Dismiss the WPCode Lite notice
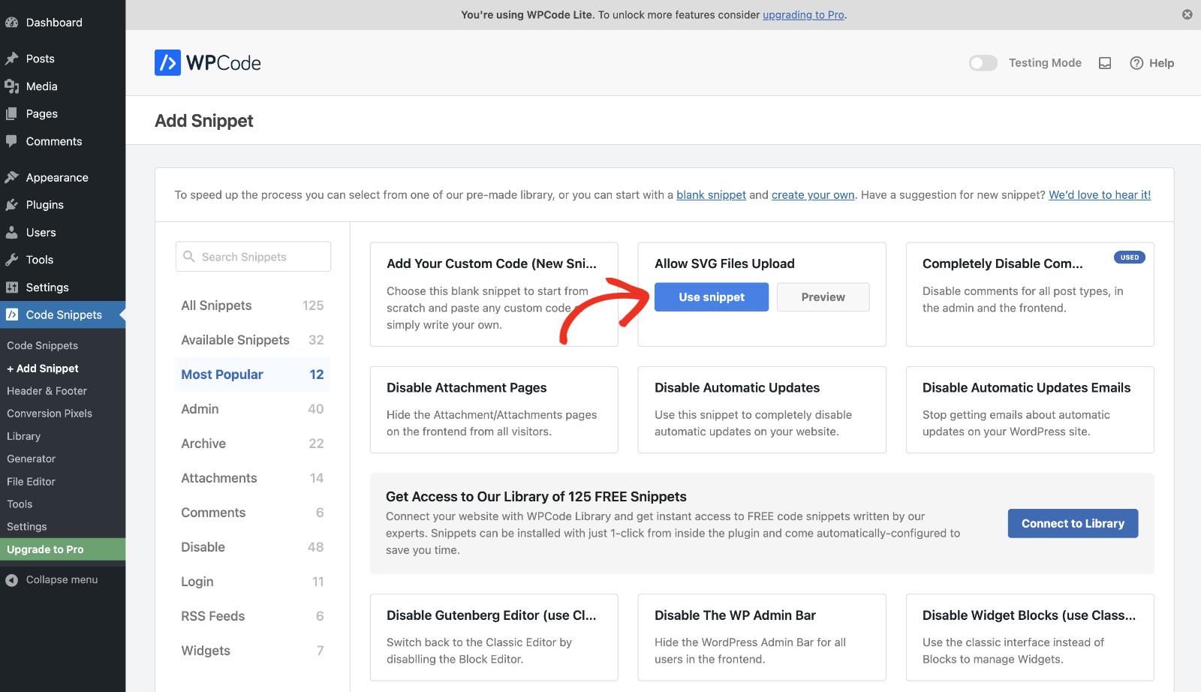Viewport: 1201px width, 692px height. click(1186, 14)
